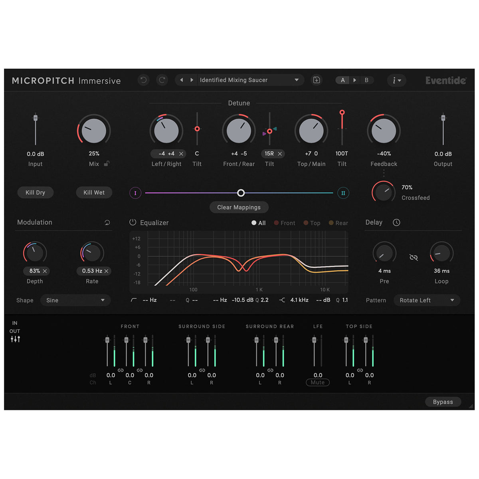Viewport: 479px width, 479px height.
Task: Select macro I endpoint button
Action: point(135,193)
